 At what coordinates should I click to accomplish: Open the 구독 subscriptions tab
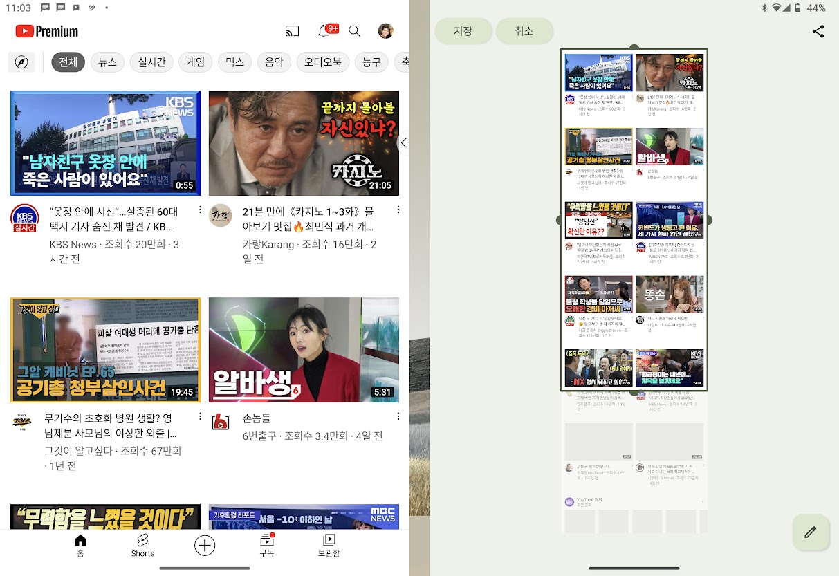[266, 545]
